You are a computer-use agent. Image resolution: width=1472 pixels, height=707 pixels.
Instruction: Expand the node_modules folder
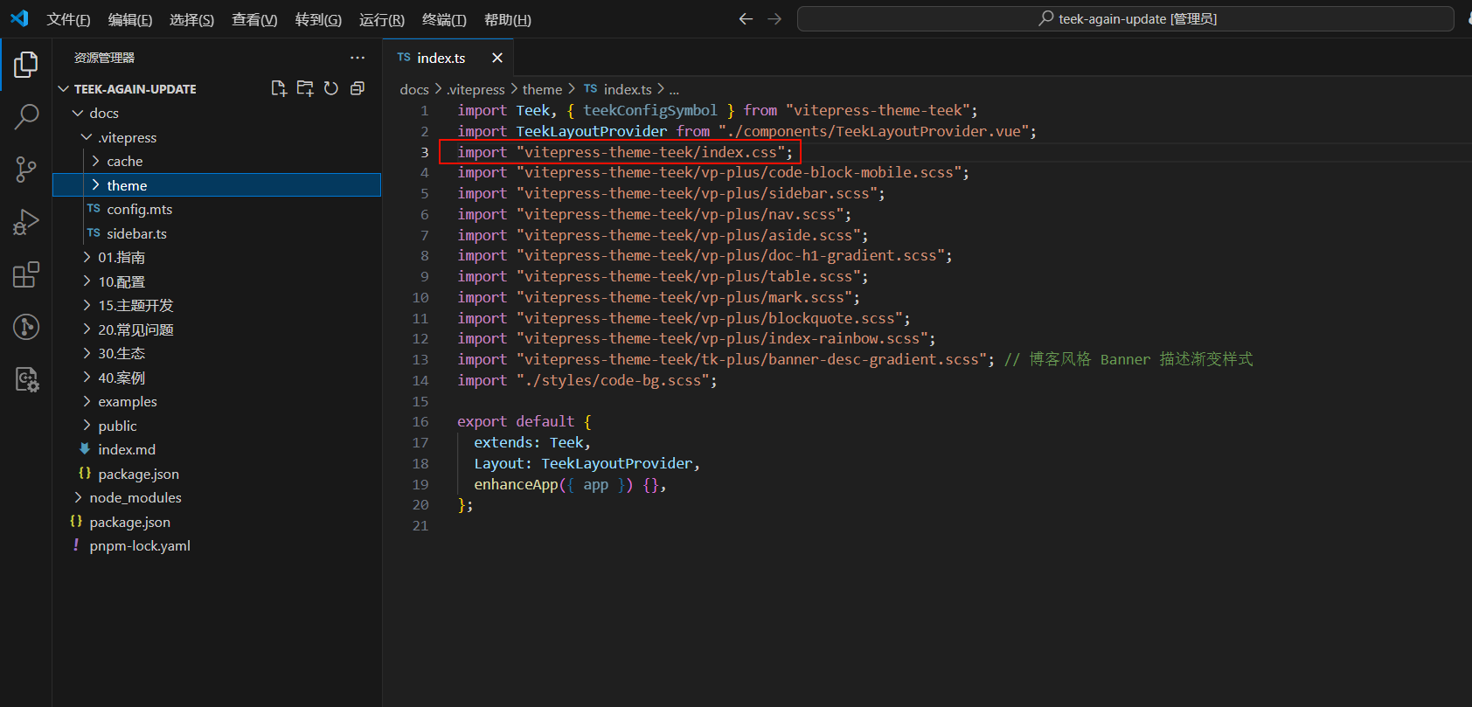pos(78,497)
